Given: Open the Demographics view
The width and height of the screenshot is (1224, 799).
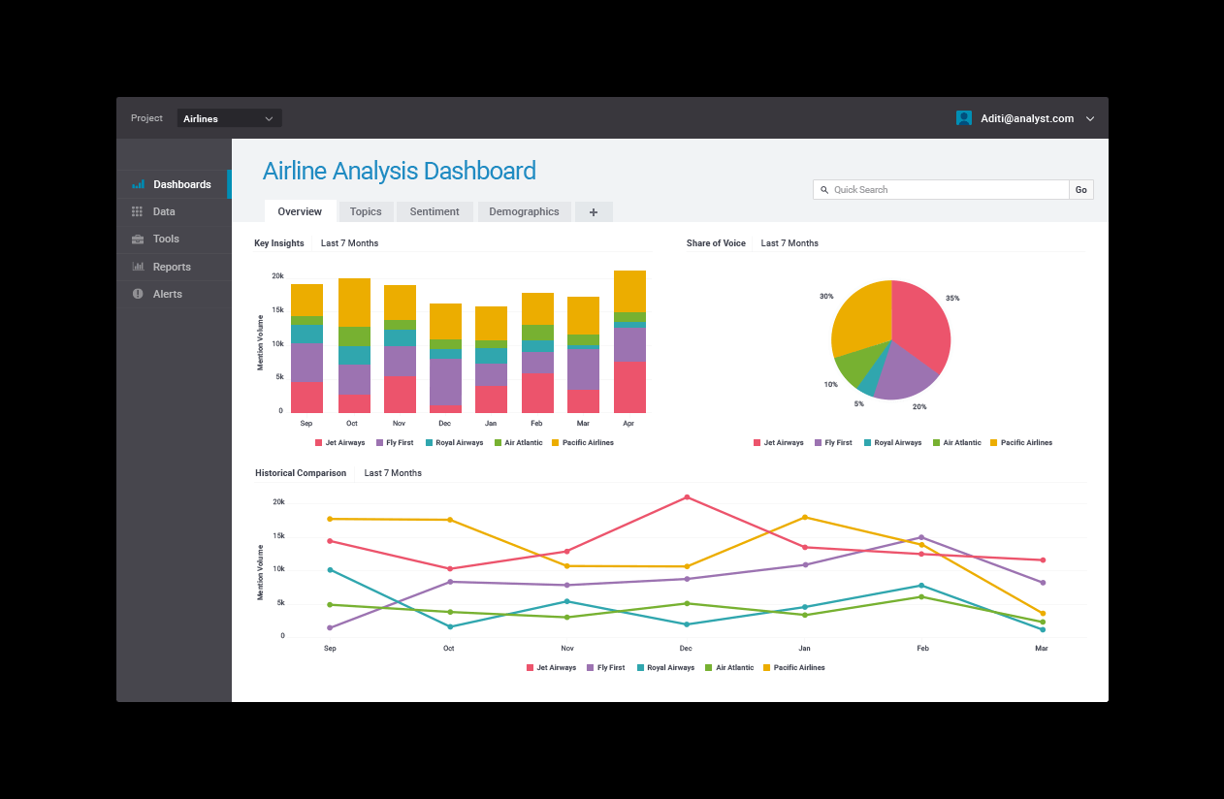Looking at the screenshot, I should [x=524, y=211].
